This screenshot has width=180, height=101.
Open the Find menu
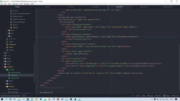click(21, 4)
